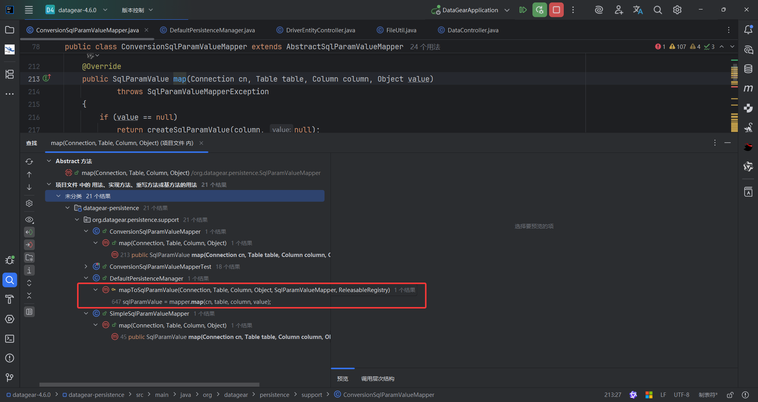Switch to DataController.java tab

pos(468,30)
